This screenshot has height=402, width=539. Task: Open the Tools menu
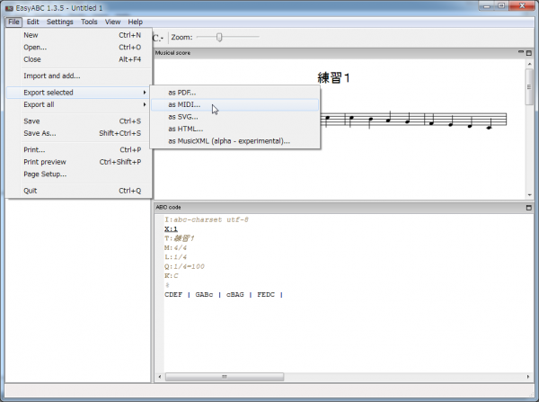pos(90,22)
